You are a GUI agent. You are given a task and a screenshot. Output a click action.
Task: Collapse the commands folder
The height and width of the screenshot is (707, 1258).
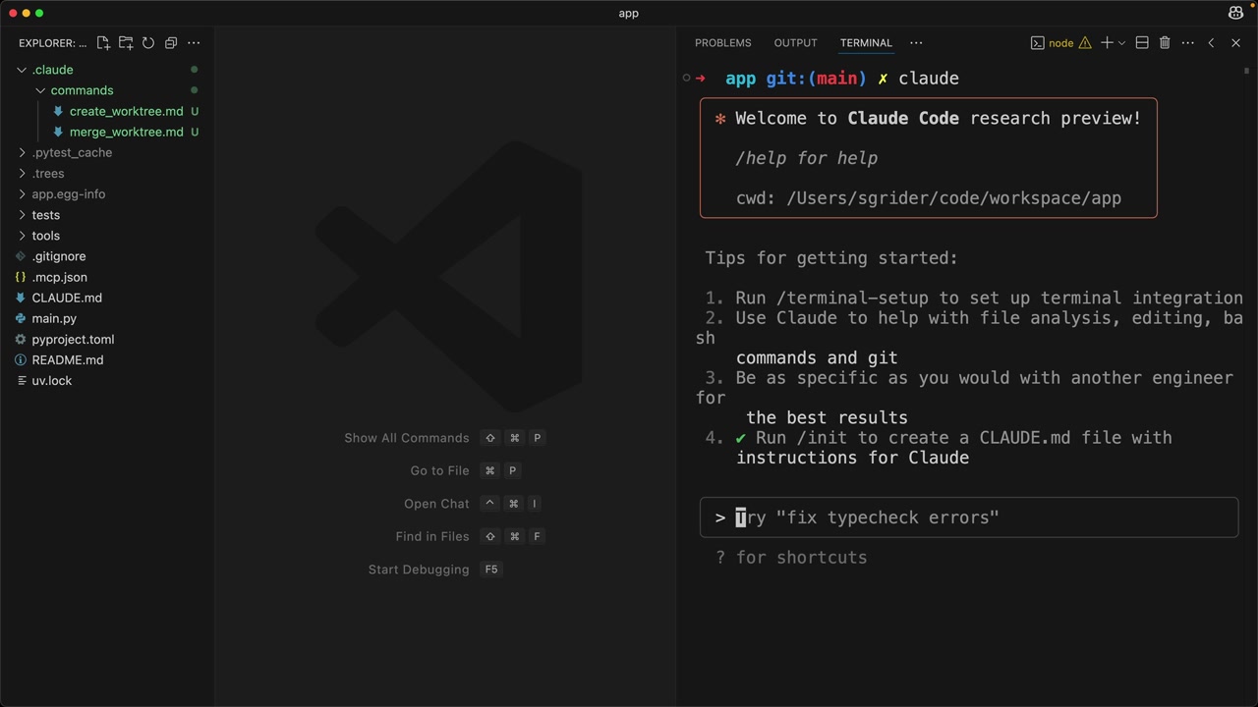click(x=40, y=90)
